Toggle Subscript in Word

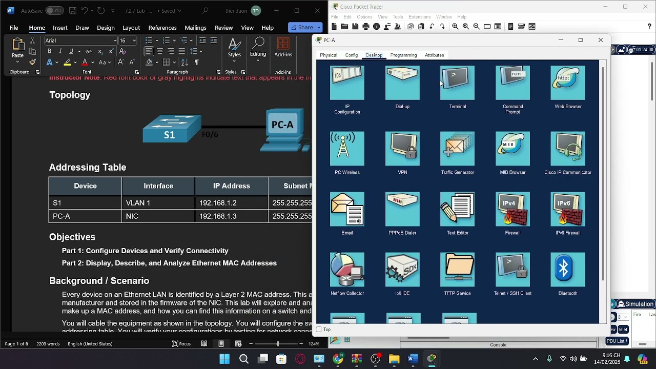coord(100,51)
